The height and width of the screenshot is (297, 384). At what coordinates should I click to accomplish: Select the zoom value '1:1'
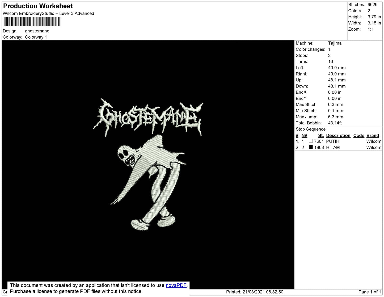pos(371,29)
